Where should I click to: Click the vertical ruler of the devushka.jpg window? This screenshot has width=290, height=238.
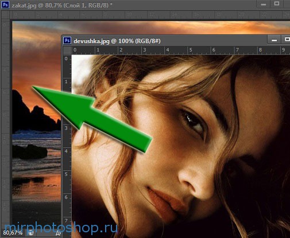tap(67, 146)
